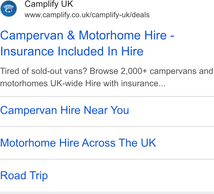
Task: Click the Insurance Included In Hire headline line
Action: (x=72, y=51)
